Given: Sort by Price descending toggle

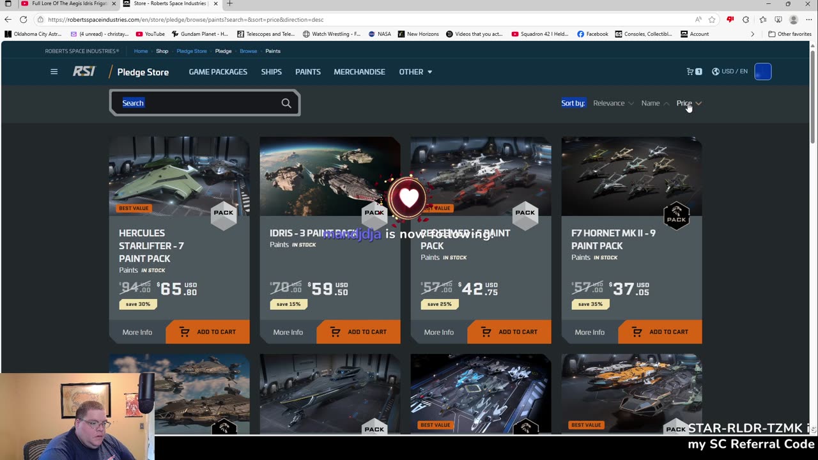Looking at the screenshot, I should (x=689, y=103).
